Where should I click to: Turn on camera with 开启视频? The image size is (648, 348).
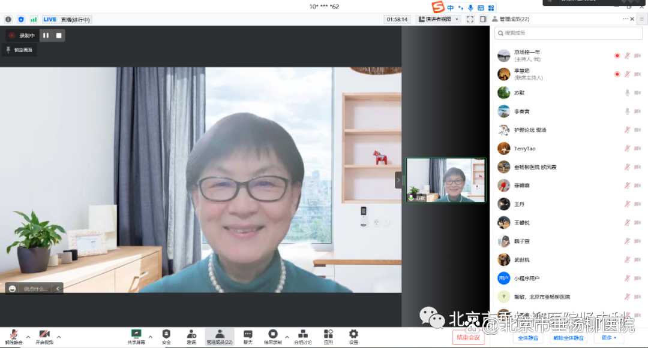tap(44, 336)
